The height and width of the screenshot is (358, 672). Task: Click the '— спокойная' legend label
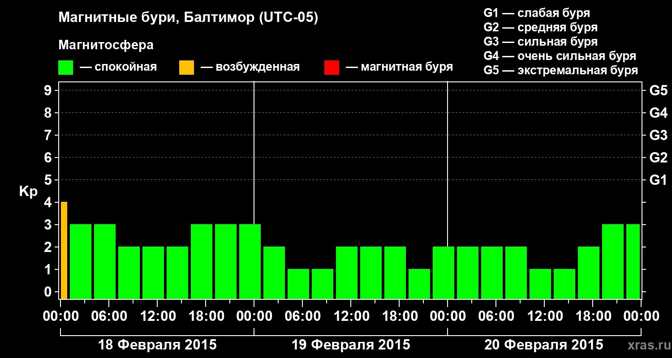pos(118,67)
